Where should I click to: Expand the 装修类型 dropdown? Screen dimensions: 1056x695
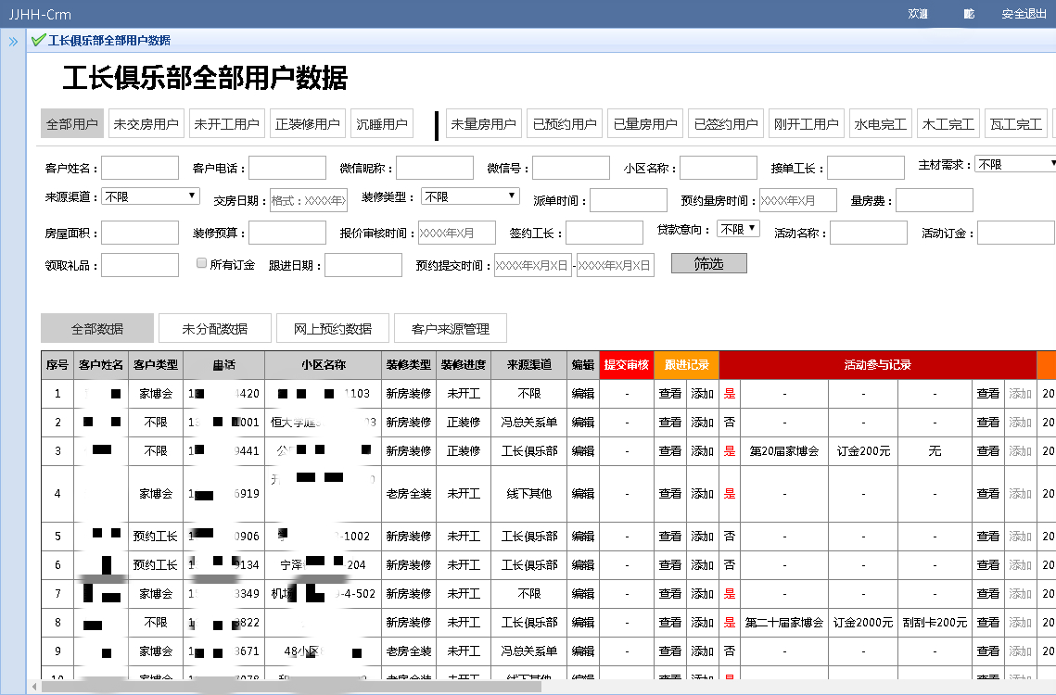pos(470,196)
